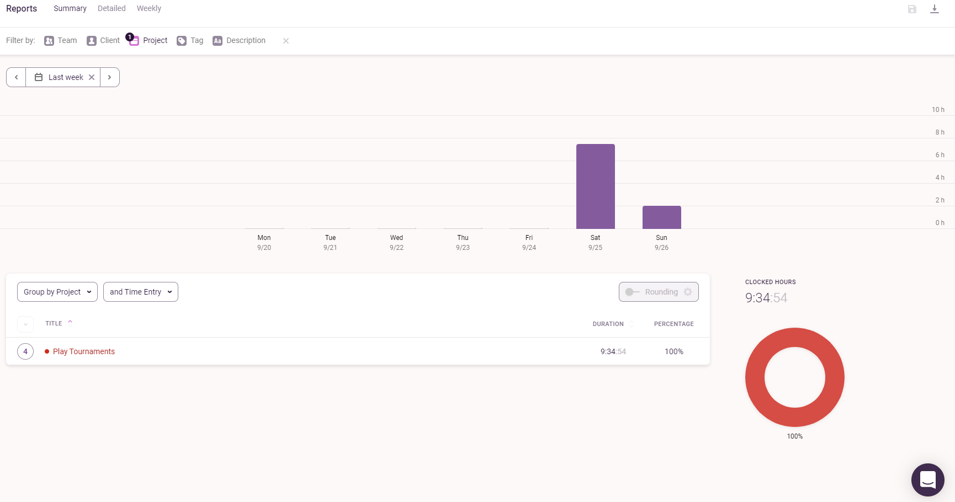
Task: Sort by Title column
Action: [x=59, y=323]
